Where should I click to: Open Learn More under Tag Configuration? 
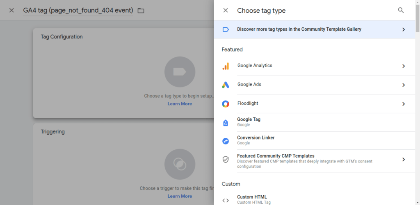pyautogui.click(x=180, y=104)
